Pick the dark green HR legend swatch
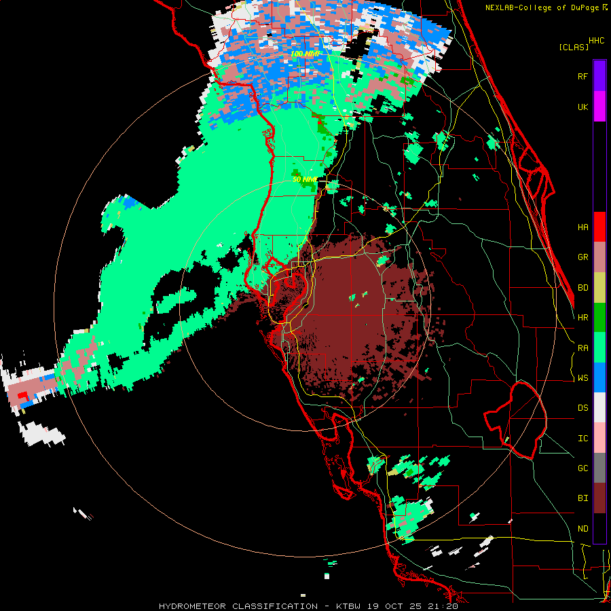611x611 pixels. point(599,317)
